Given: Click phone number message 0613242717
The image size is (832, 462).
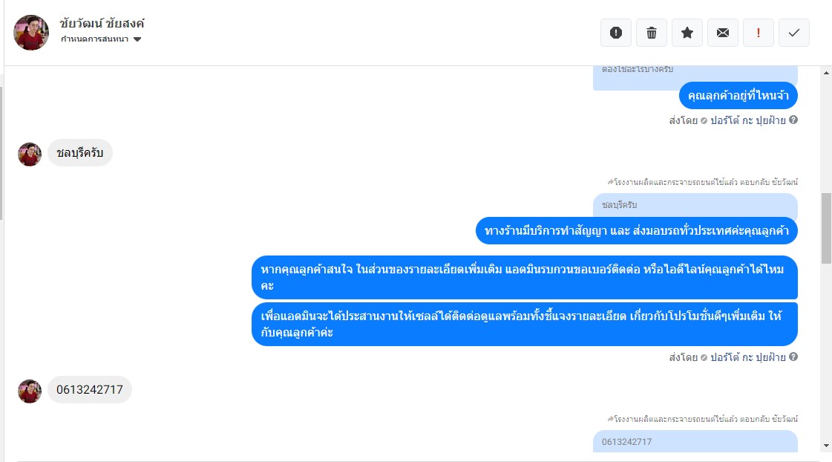Looking at the screenshot, I should (90, 390).
